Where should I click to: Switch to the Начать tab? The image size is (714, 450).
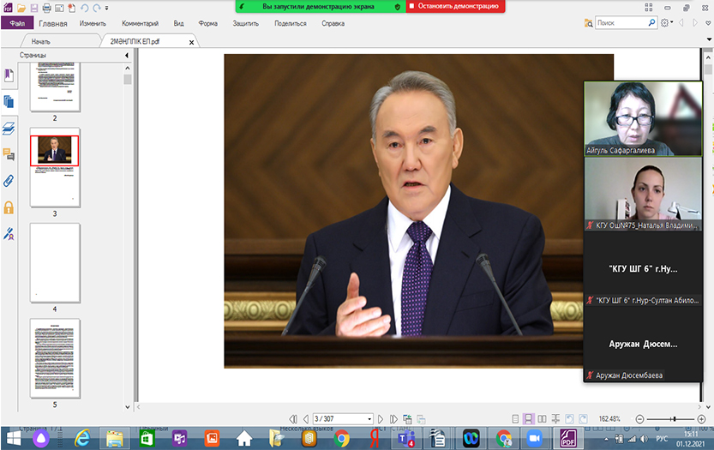pos(41,40)
